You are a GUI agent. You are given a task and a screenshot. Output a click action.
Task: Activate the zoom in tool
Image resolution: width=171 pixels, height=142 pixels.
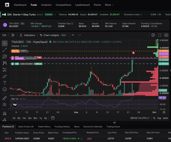click(5, 105)
